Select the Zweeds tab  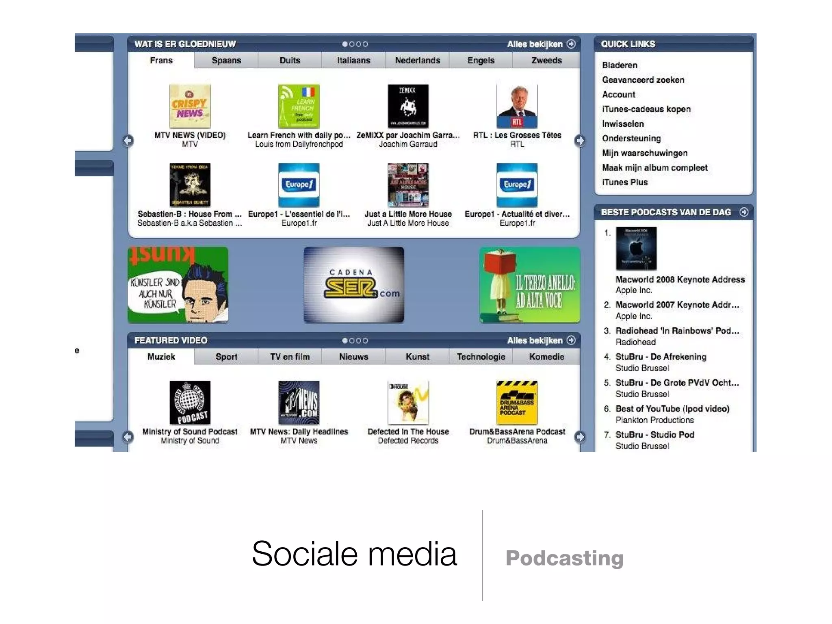click(546, 61)
